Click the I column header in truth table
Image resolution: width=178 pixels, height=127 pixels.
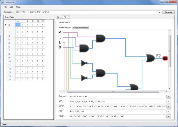pyautogui.click(x=23, y=21)
